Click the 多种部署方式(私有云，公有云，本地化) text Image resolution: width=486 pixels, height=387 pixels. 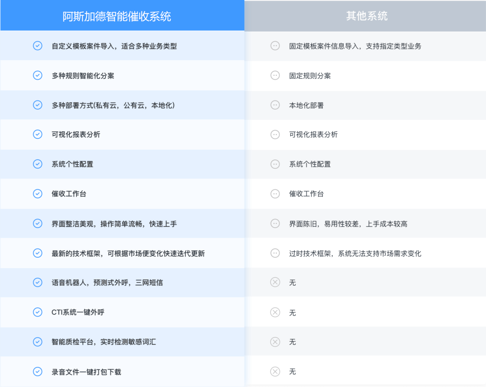tap(113, 106)
